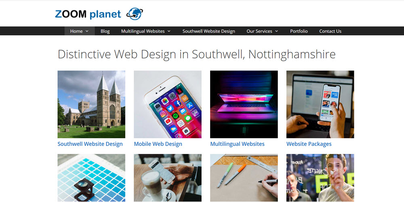Viewport: 404px width, 202px height.
Task: Open the Contact Us page
Action: pos(330,31)
